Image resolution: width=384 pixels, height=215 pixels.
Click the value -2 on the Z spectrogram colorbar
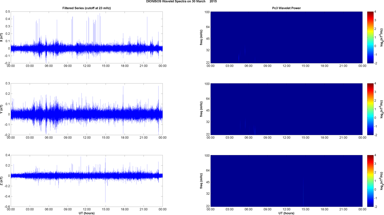click(375, 207)
